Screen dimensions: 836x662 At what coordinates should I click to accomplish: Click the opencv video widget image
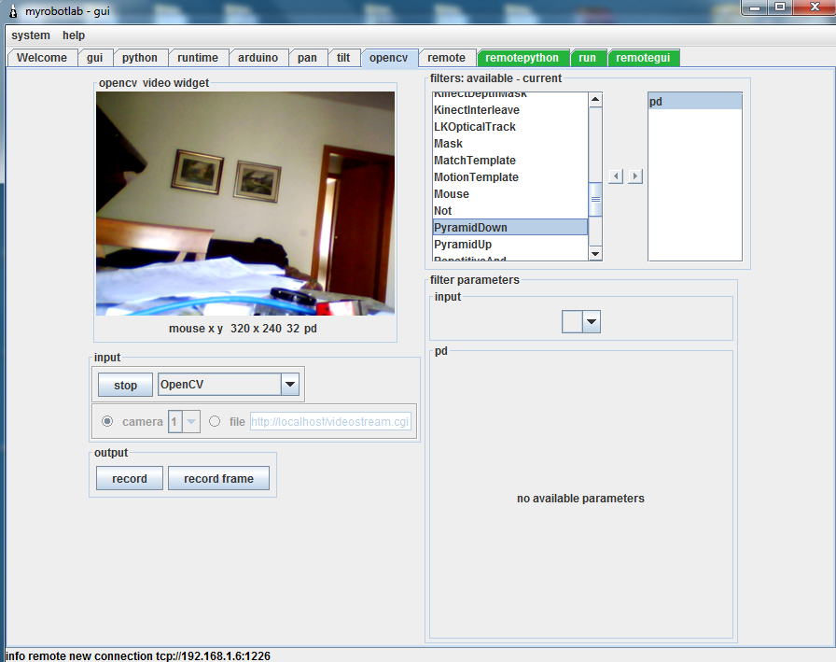click(x=245, y=204)
